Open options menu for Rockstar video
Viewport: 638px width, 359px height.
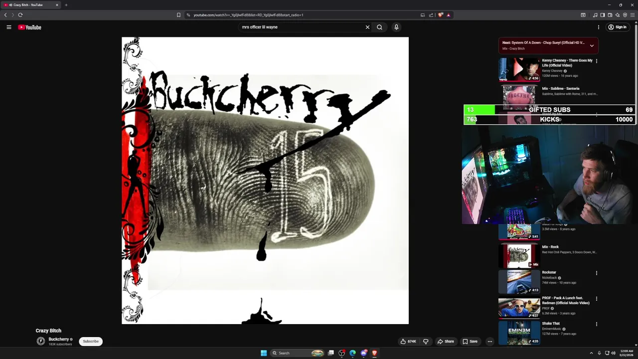click(x=596, y=273)
